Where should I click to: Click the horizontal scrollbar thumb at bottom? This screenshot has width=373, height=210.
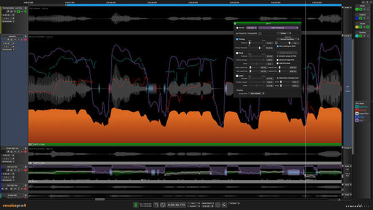100,199
